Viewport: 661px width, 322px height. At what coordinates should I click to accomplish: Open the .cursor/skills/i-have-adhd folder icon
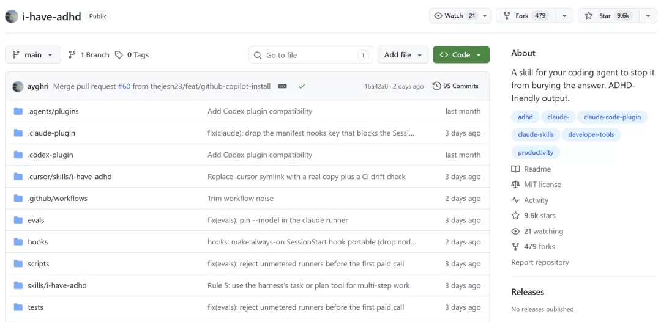[18, 177]
